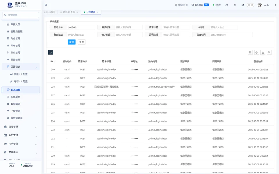
Task: Open 炫彩 UI 配置 submenu item
Action: coord(21,81)
